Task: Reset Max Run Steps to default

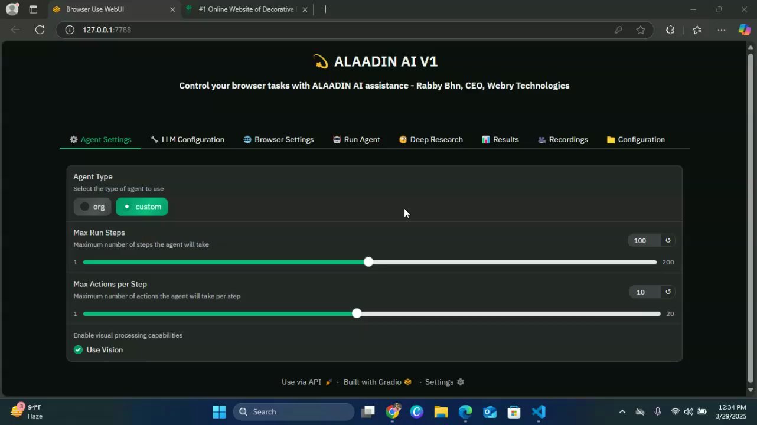Action: pyautogui.click(x=668, y=240)
